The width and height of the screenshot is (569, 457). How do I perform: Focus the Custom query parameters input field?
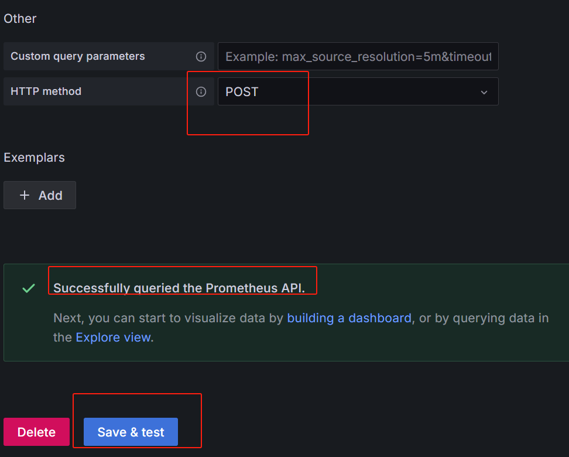[358, 56]
